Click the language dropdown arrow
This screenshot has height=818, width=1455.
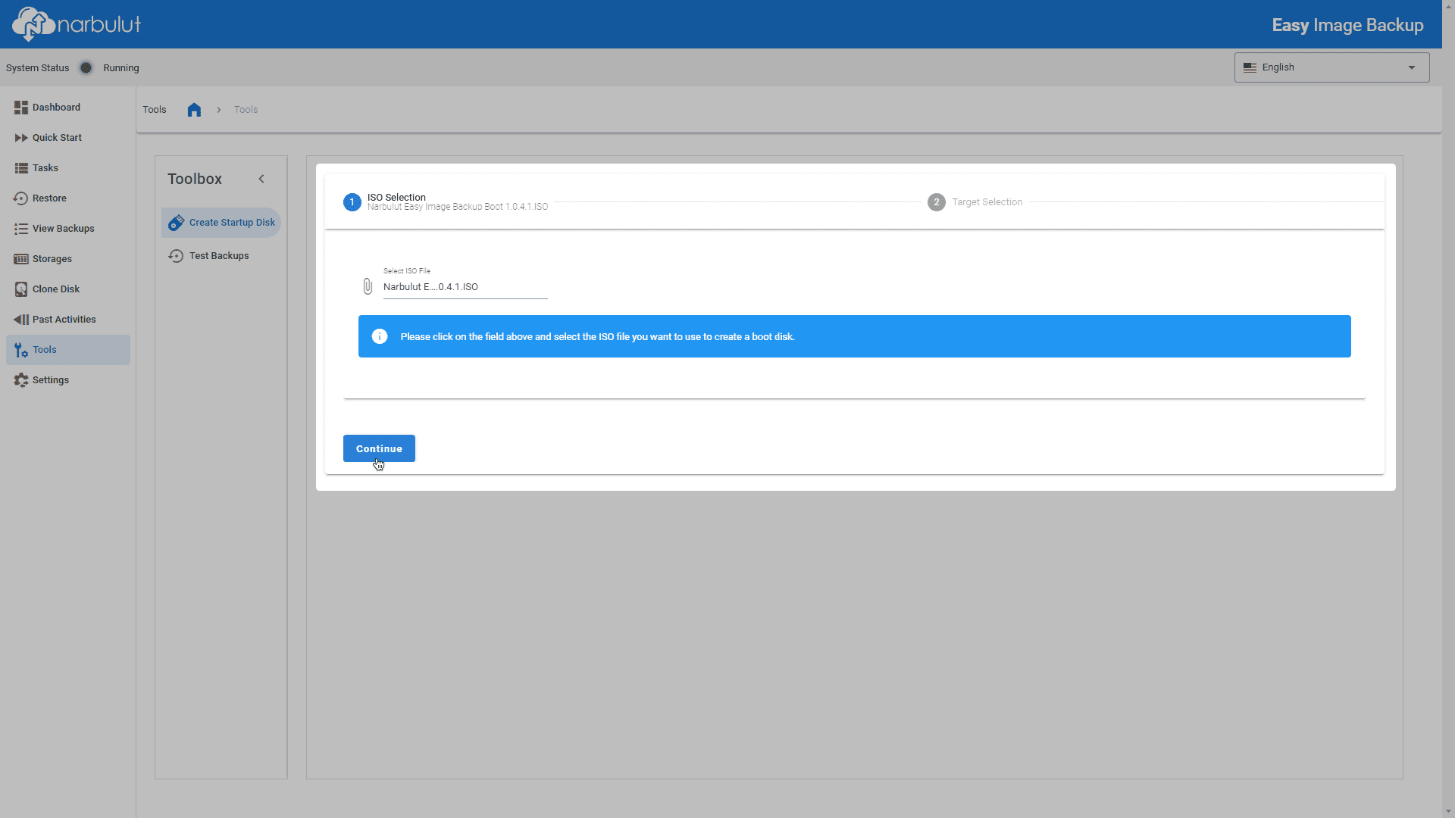point(1412,67)
